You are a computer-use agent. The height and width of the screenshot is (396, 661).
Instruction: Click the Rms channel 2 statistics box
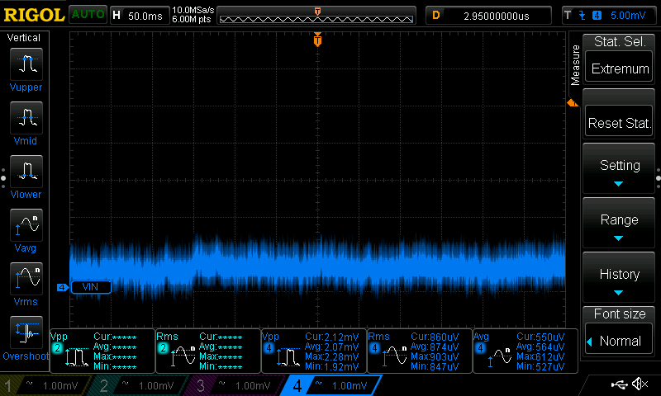pos(208,351)
